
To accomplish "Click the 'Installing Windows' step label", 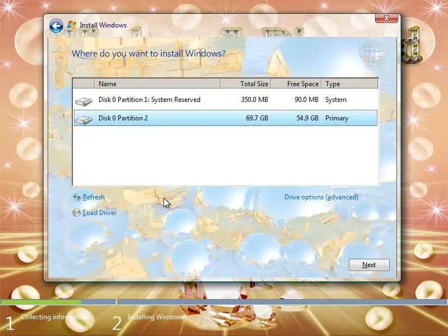I will pyautogui.click(x=156, y=317).
